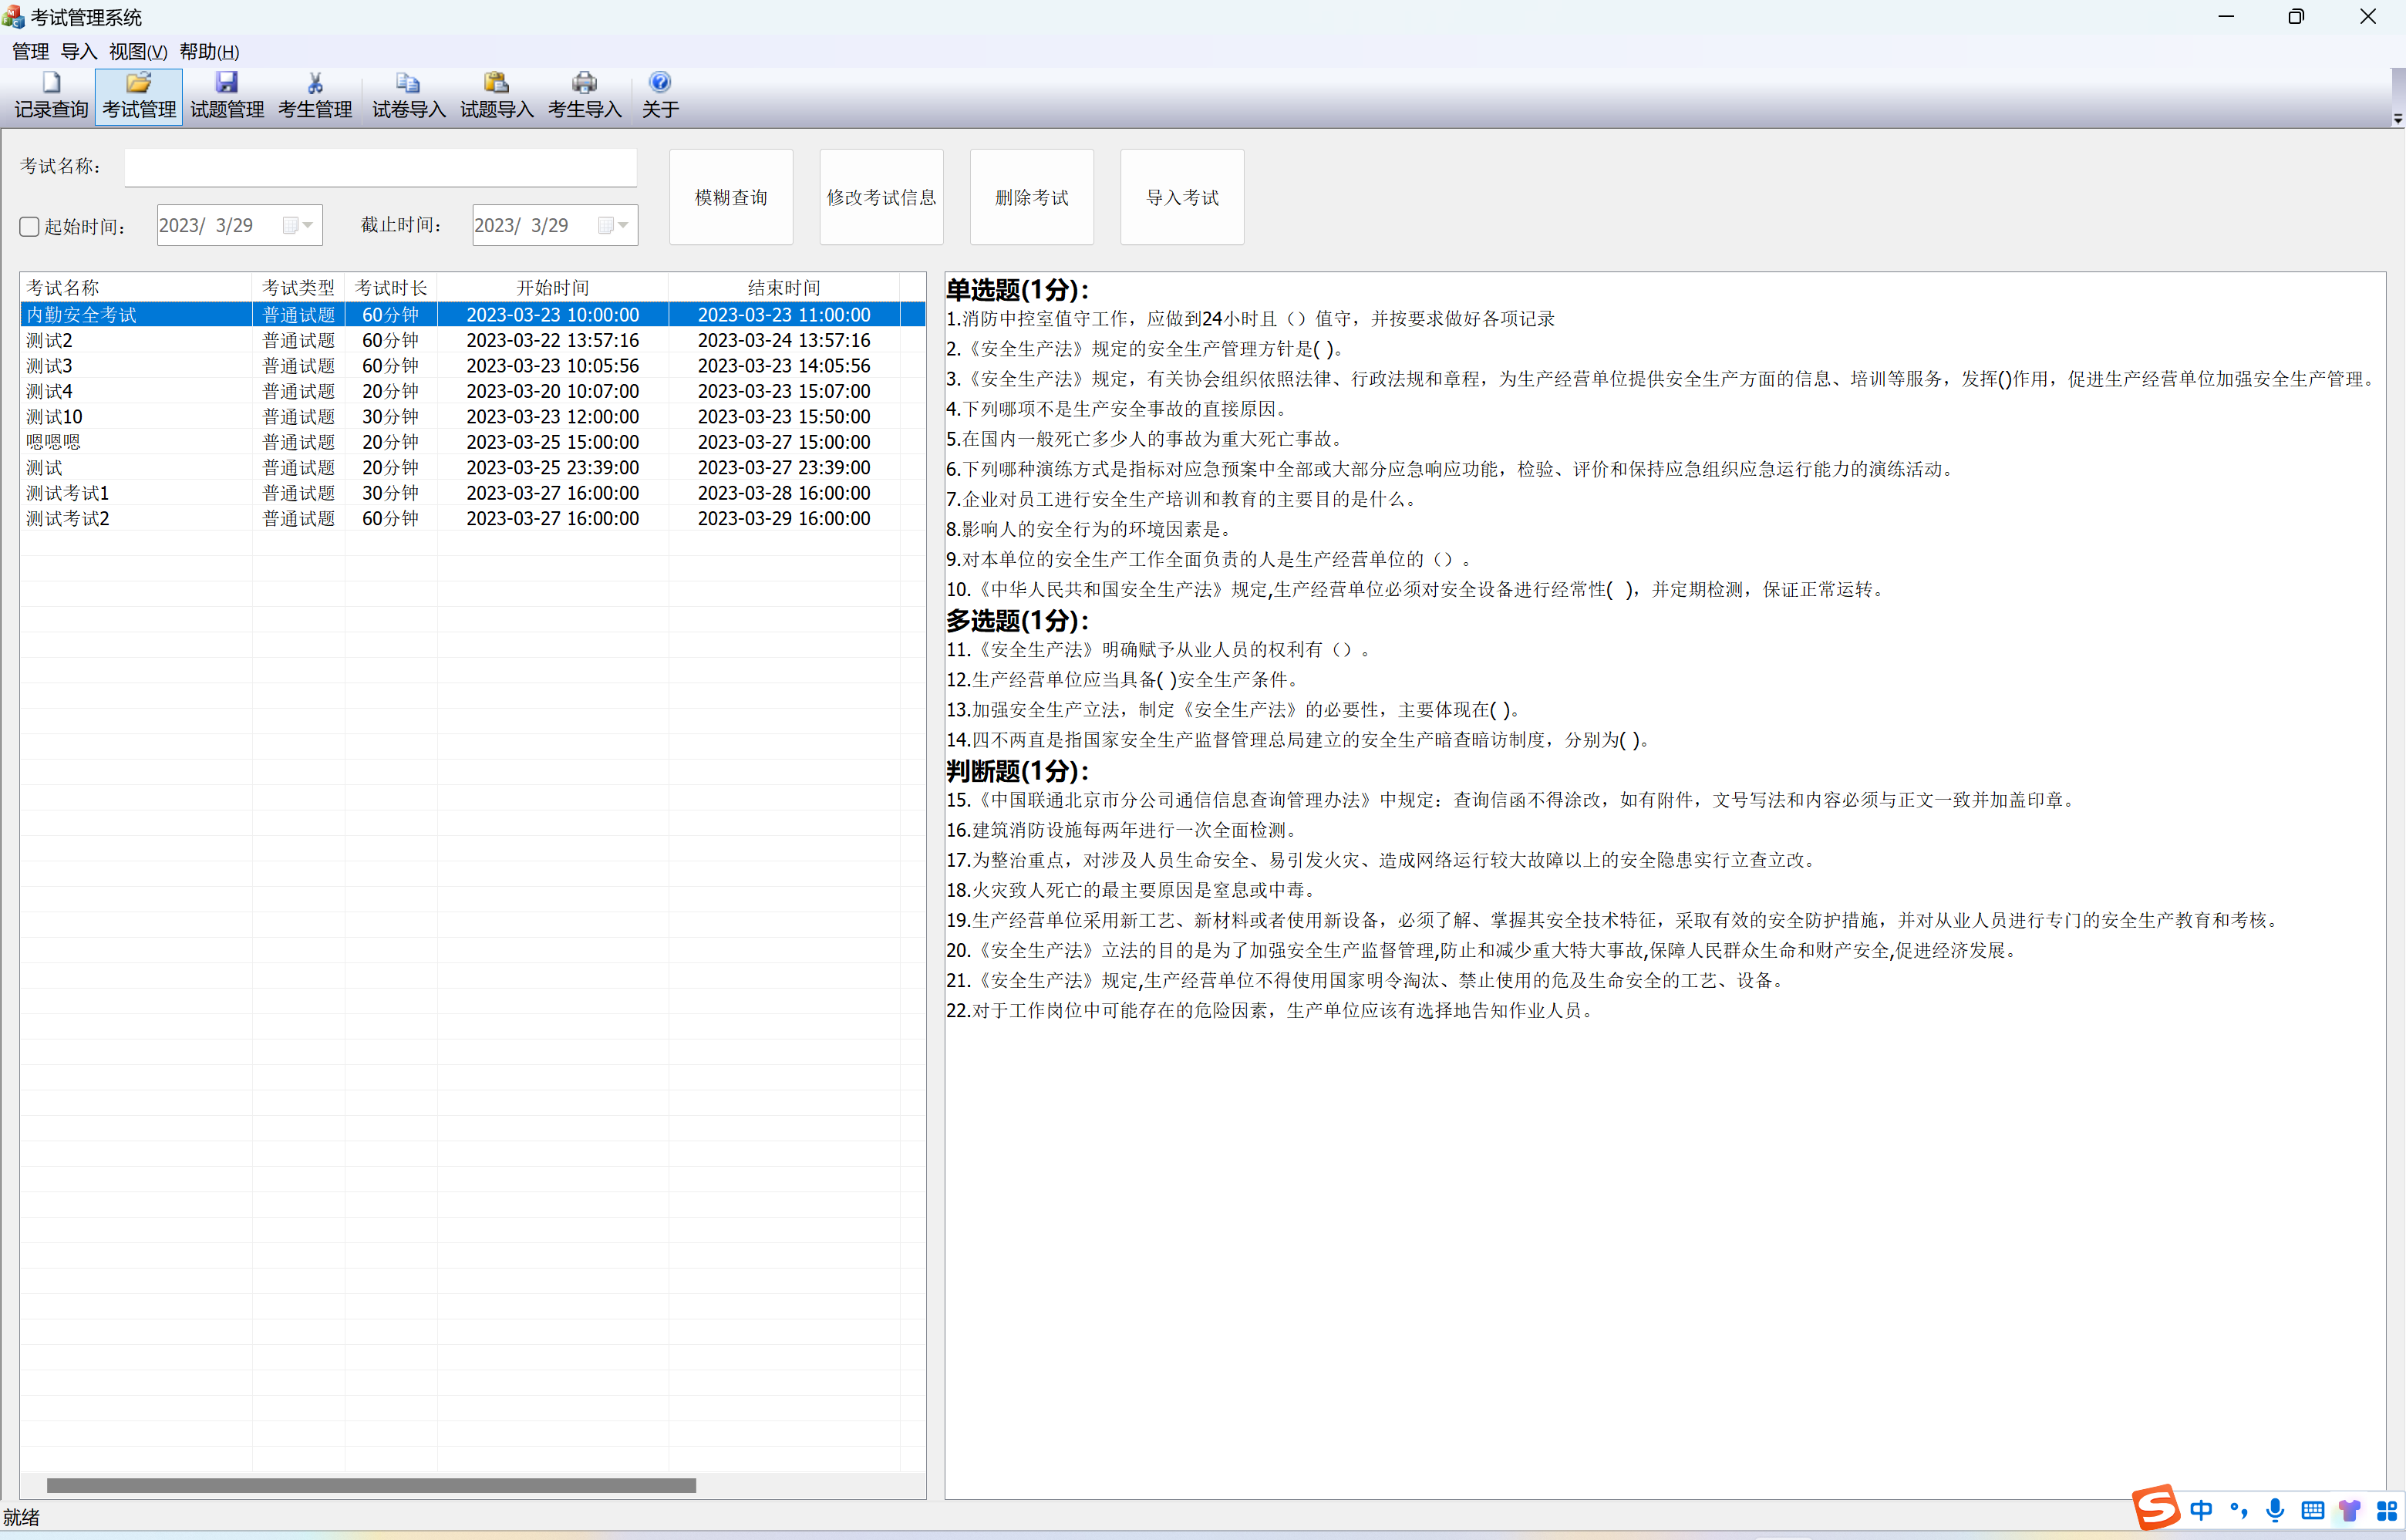This screenshot has height=1540, width=2406.
Task: Open 试题管理 toolbar icon
Action: pos(227,96)
